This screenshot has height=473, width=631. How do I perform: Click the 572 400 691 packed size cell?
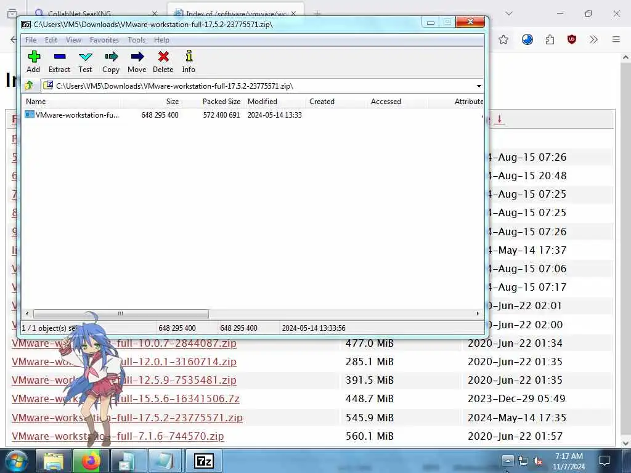221,115
